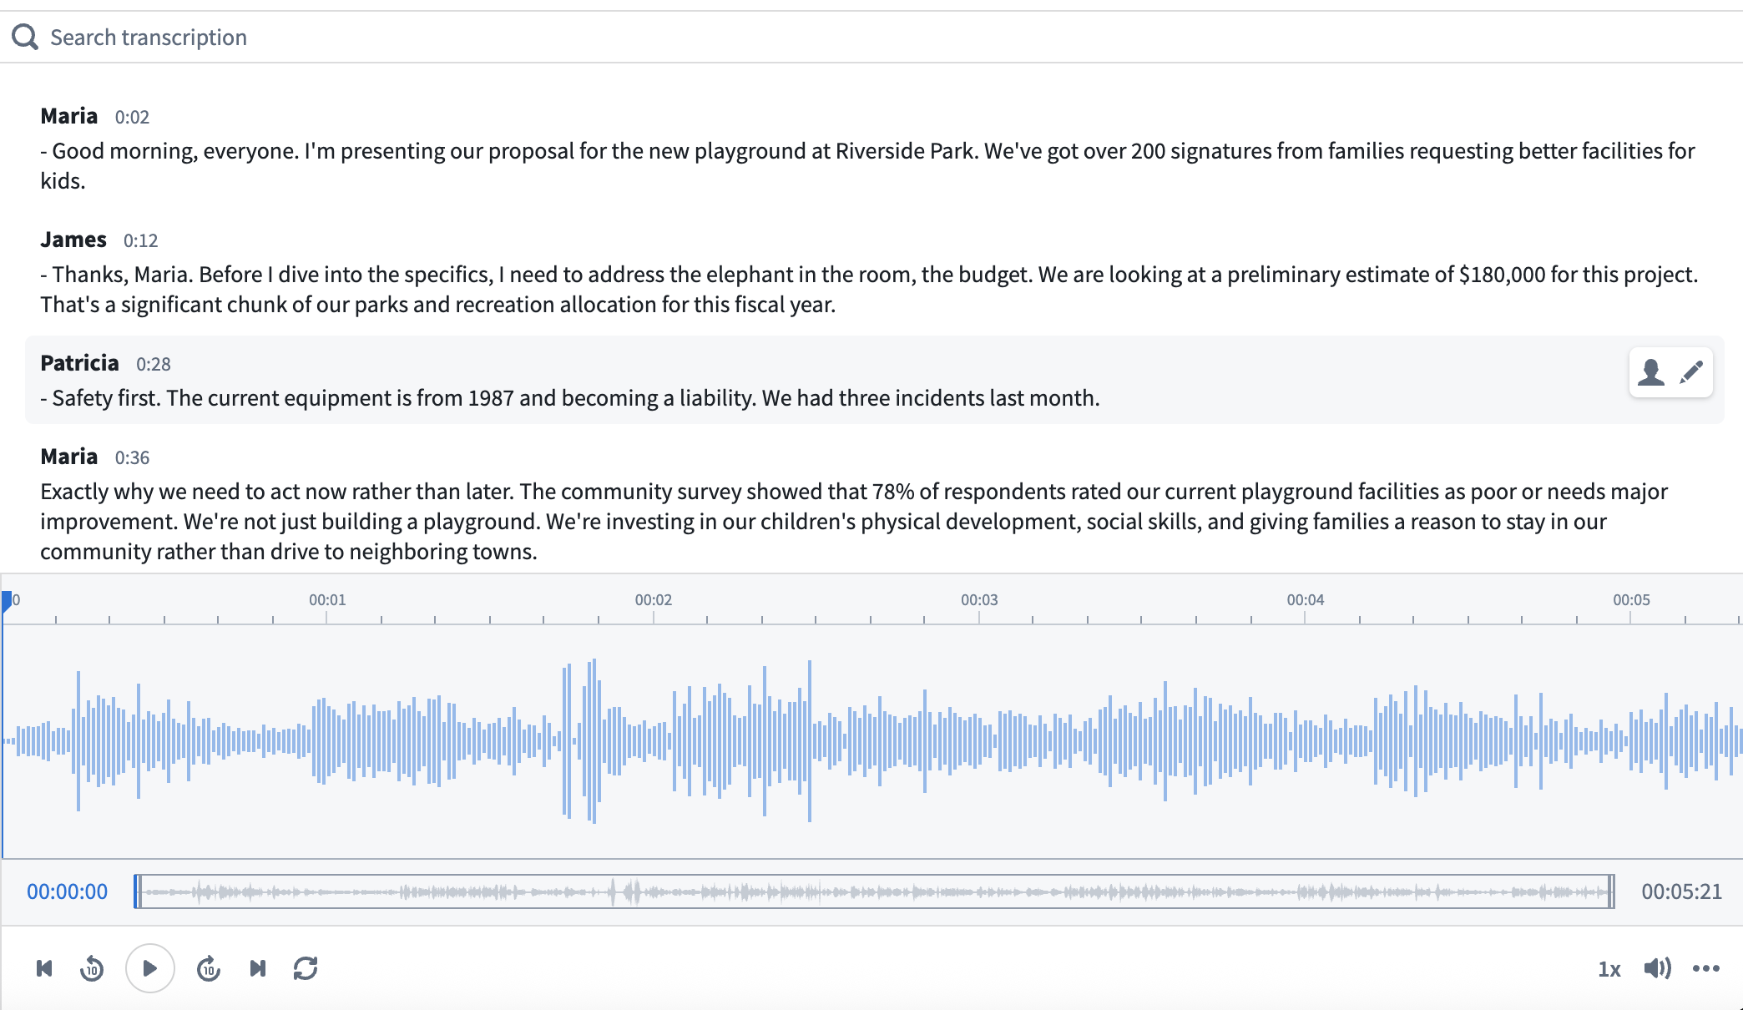
Task: Skip forward 10 seconds
Action: pos(208,968)
